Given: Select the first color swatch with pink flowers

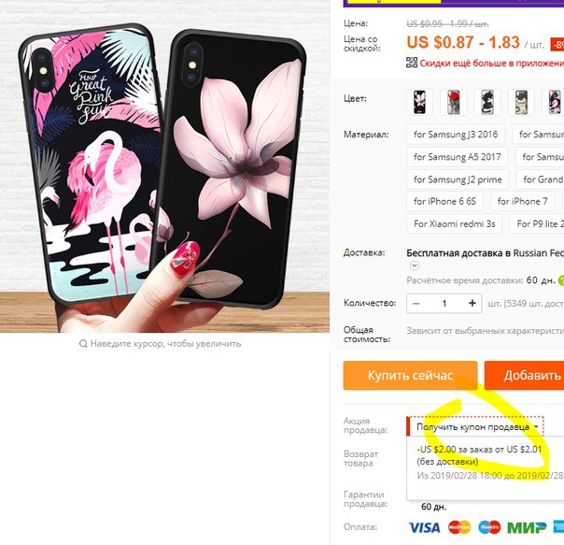Looking at the screenshot, I should point(419,102).
